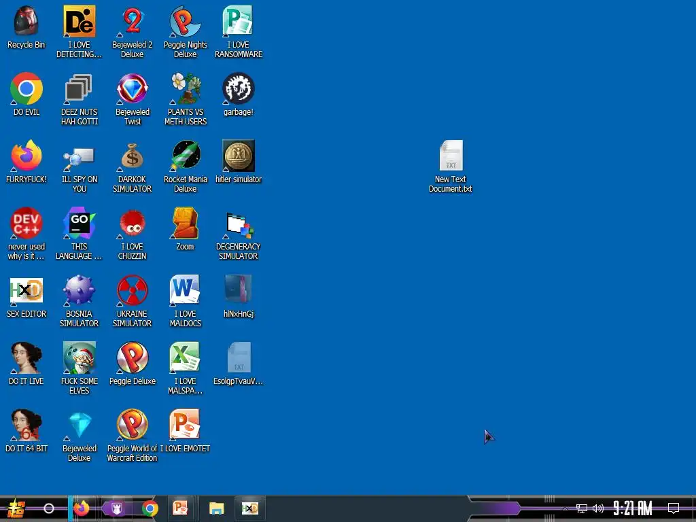Switch to HxD in the taskbar

coord(250,508)
